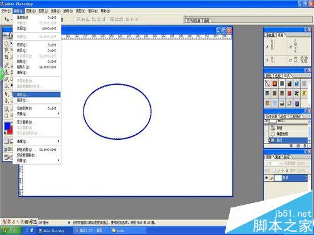Click the 背景 layer thumbnail
The image size is (314, 235).
point(278,178)
